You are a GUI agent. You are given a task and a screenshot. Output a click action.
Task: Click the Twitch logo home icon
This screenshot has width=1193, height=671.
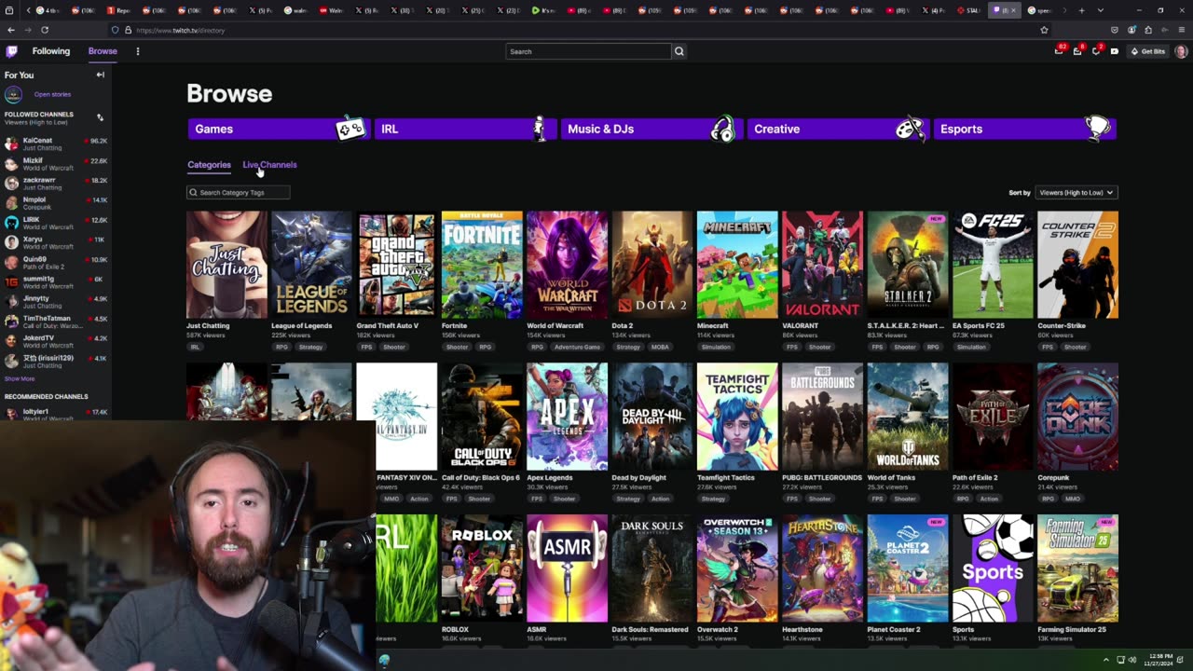click(x=11, y=51)
